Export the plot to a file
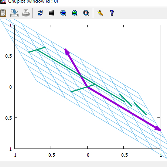Viewport: 167px width, 167px height. tap(14, 13)
